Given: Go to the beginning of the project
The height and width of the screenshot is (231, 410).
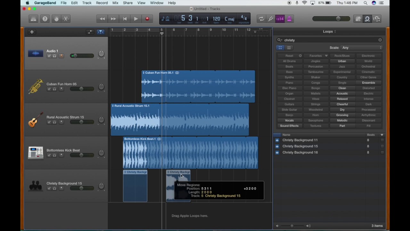Looking at the screenshot, I should pos(125,19).
